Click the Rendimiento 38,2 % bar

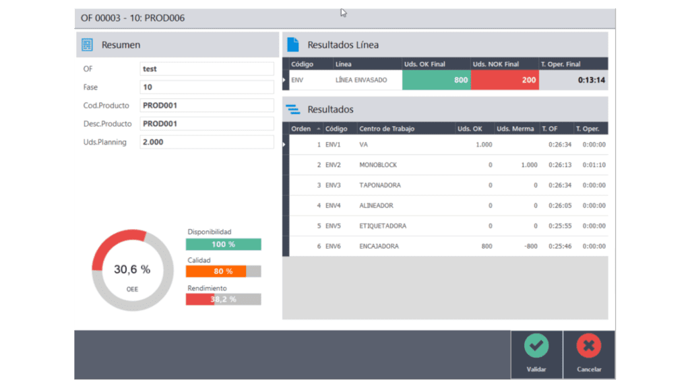(x=224, y=299)
